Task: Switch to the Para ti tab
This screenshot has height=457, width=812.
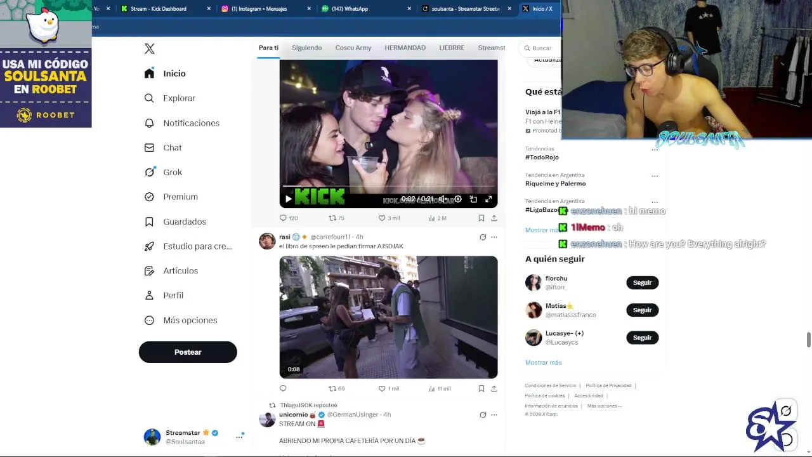Action: 268,48
